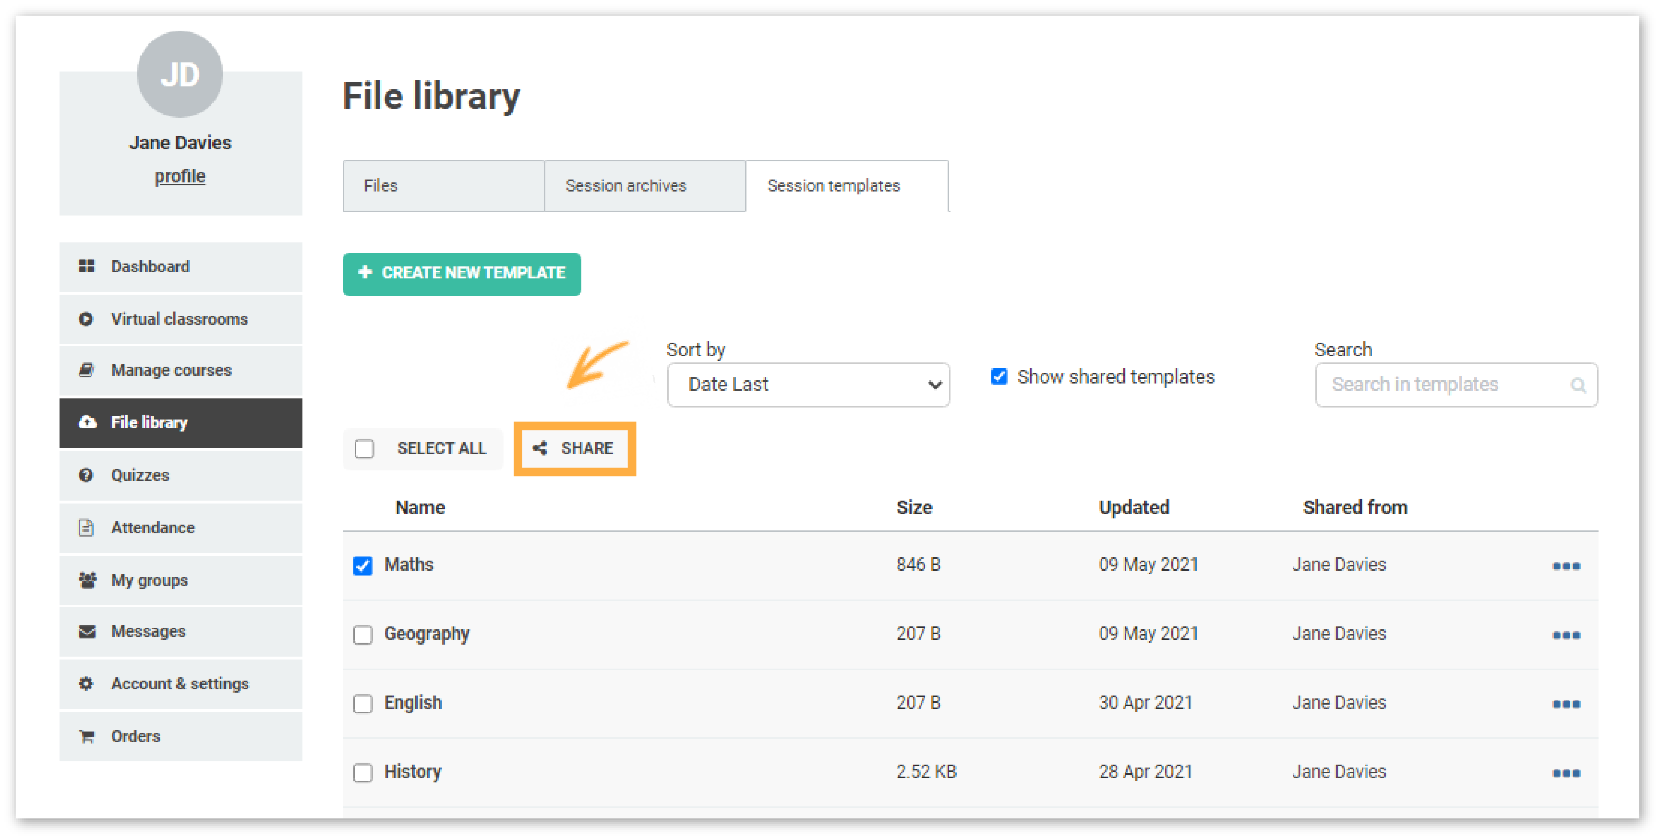Click the My groups people icon
Image resolution: width=1660 pixels, height=840 pixels.
click(x=87, y=580)
